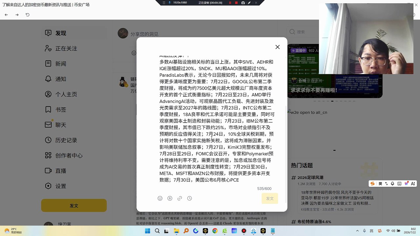This screenshot has width=420, height=236.
Task: Insert a link in the post
Action: point(179,198)
